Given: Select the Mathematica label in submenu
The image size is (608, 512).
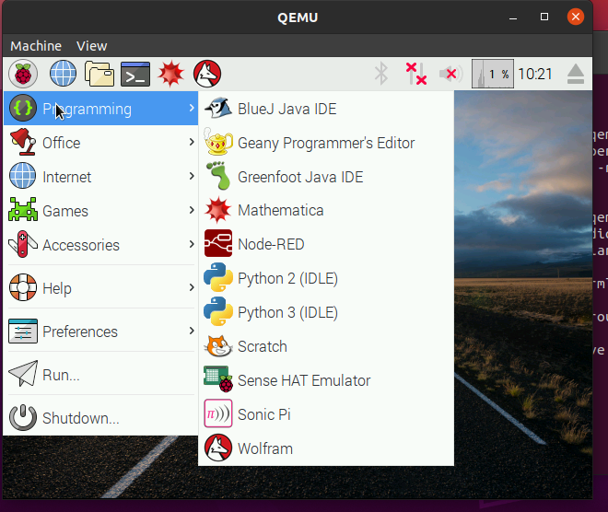Looking at the screenshot, I should coord(281,211).
